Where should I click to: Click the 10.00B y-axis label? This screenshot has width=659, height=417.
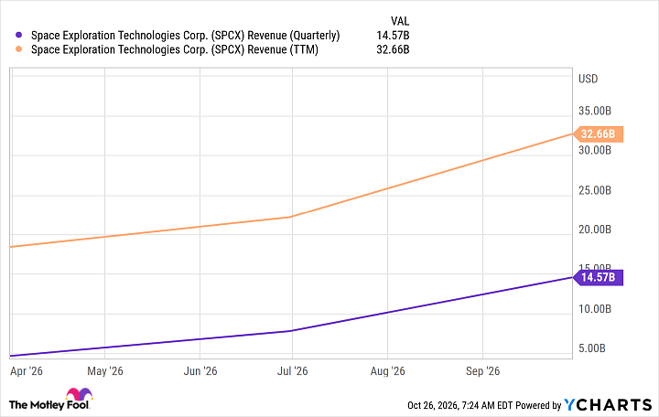coord(595,309)
